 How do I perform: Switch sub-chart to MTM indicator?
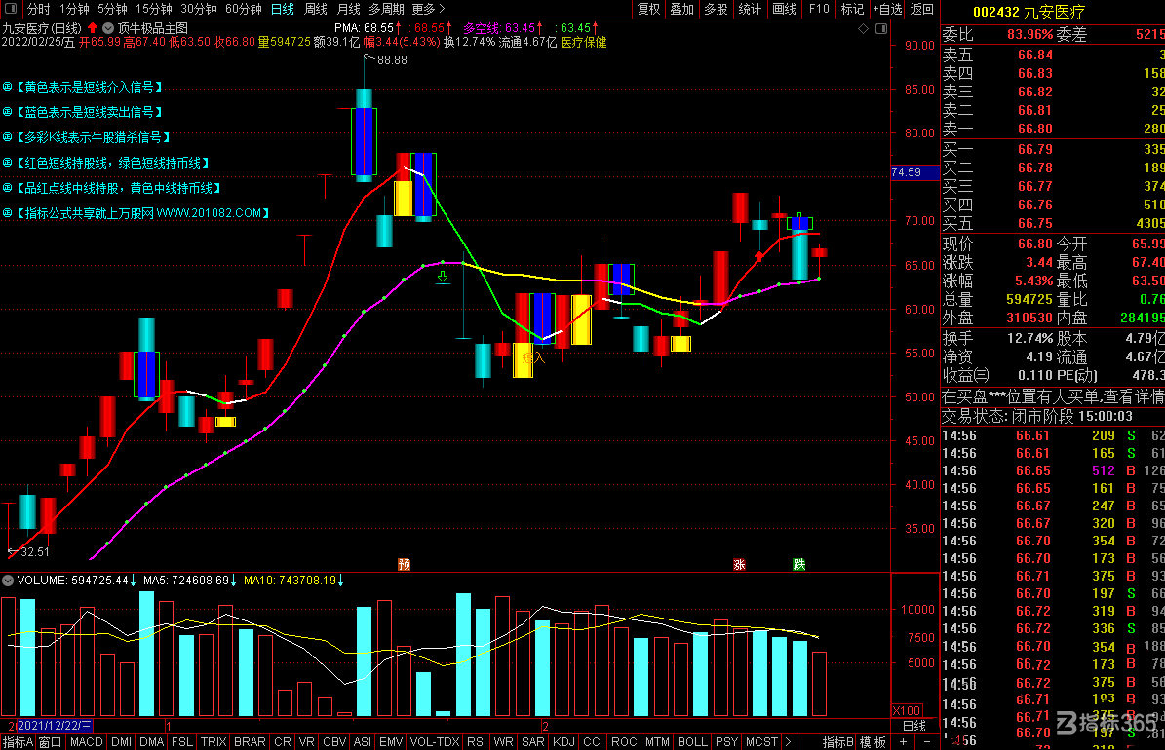[x=657, y=742]
